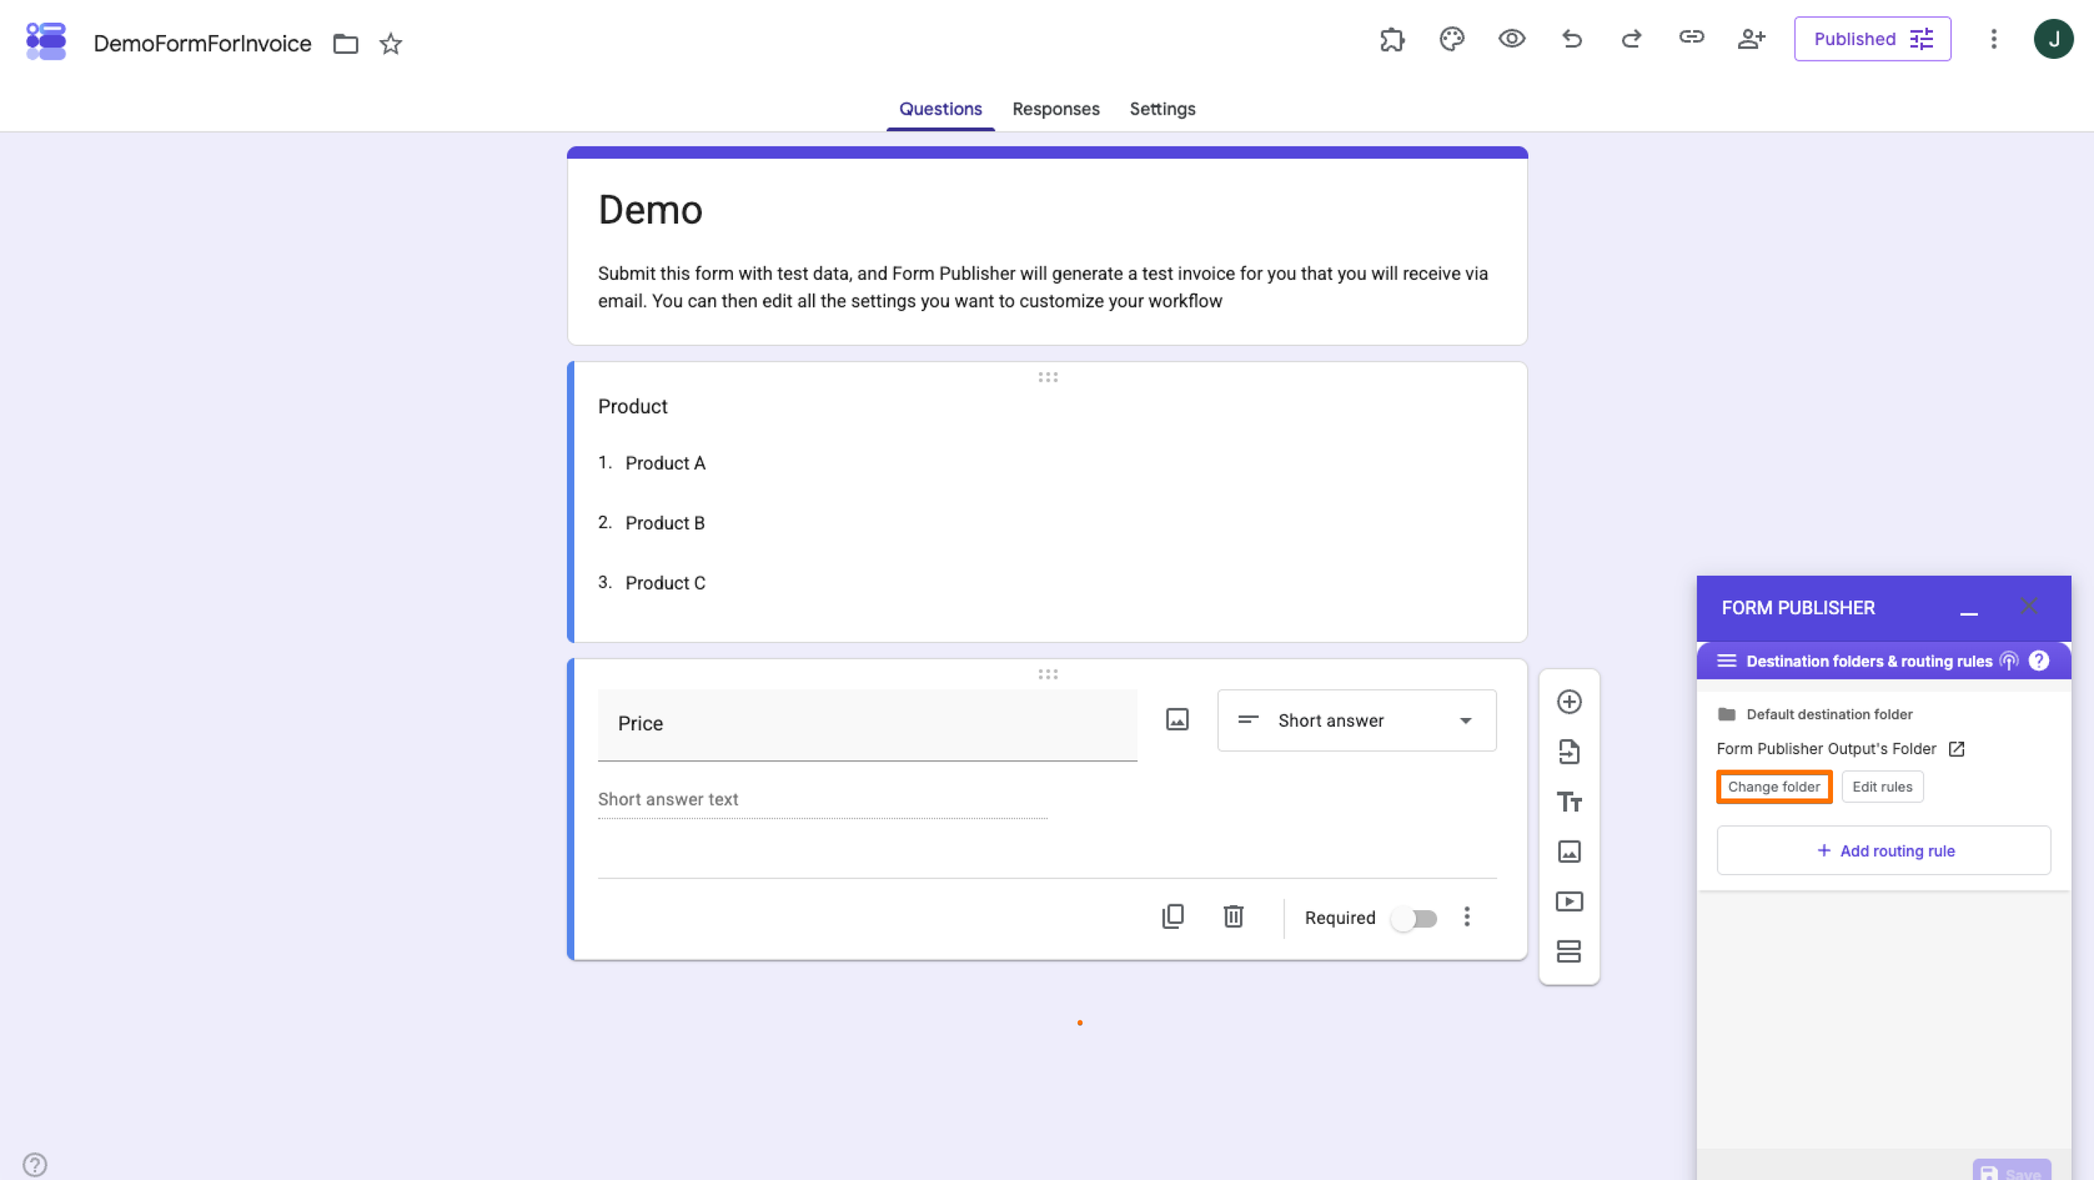Click the DemoFormForInvoice file name
The image size is (2094, 1180).
click(202, 43)
